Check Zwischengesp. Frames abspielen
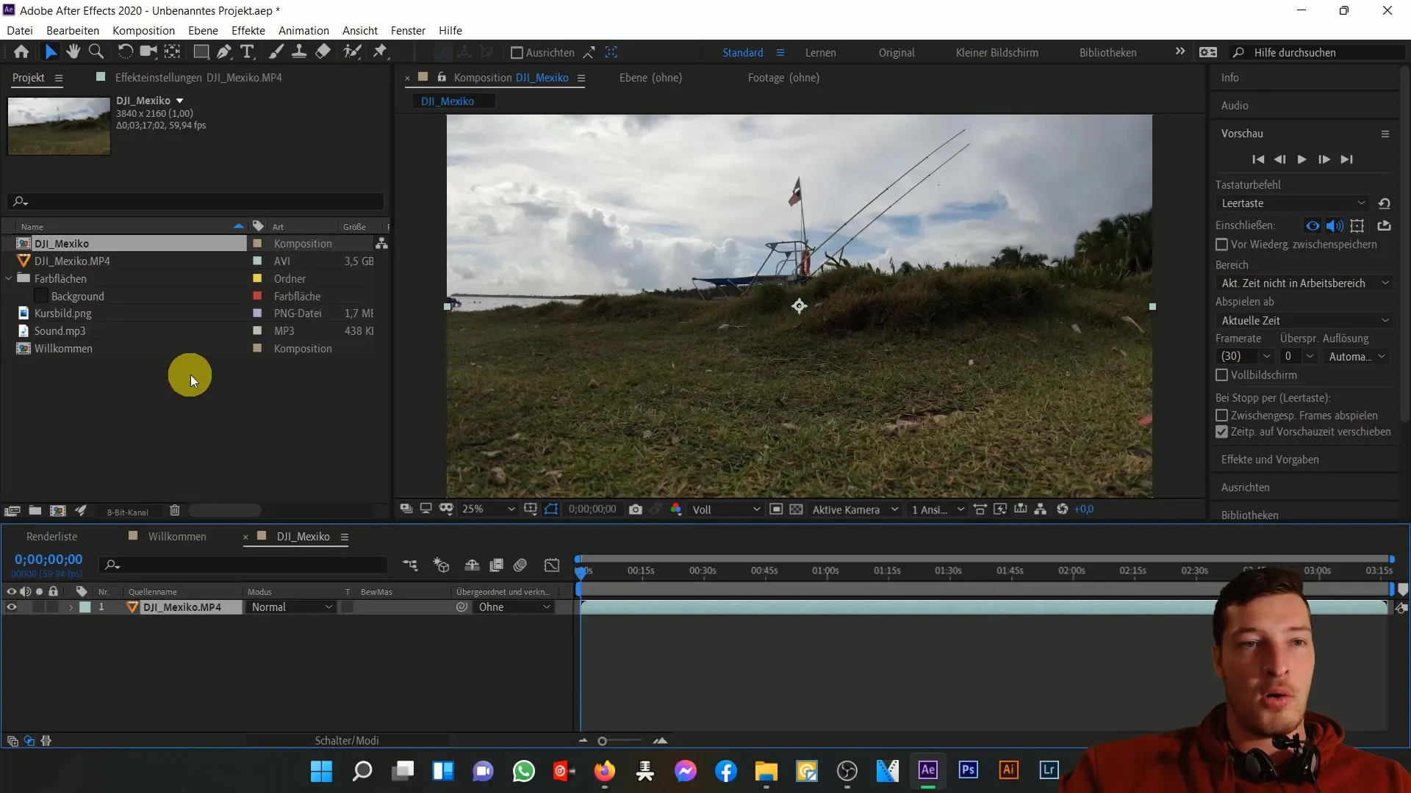The height and width of the screenshot is (793, 1411). click(1222, 416)
